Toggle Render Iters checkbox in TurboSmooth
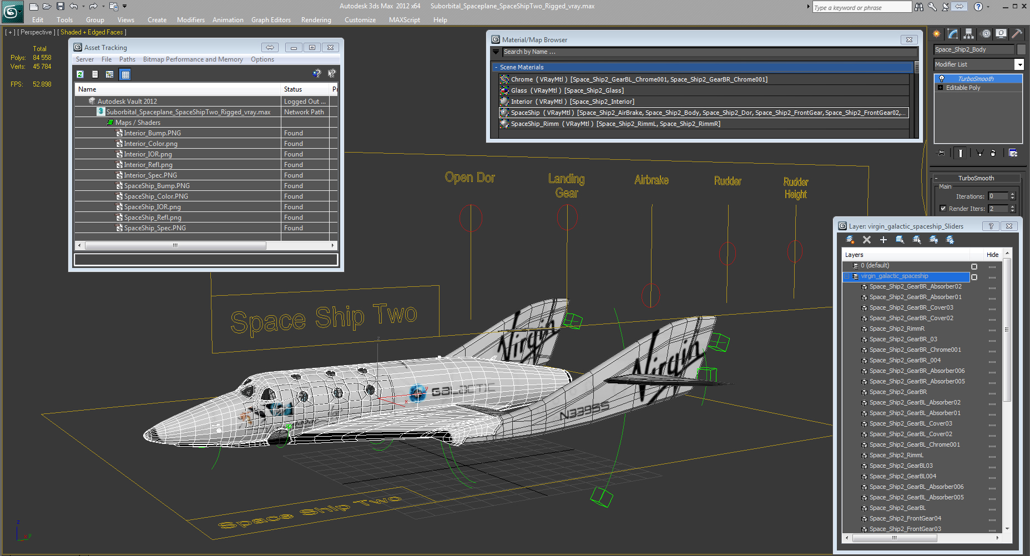 (943, 209)
